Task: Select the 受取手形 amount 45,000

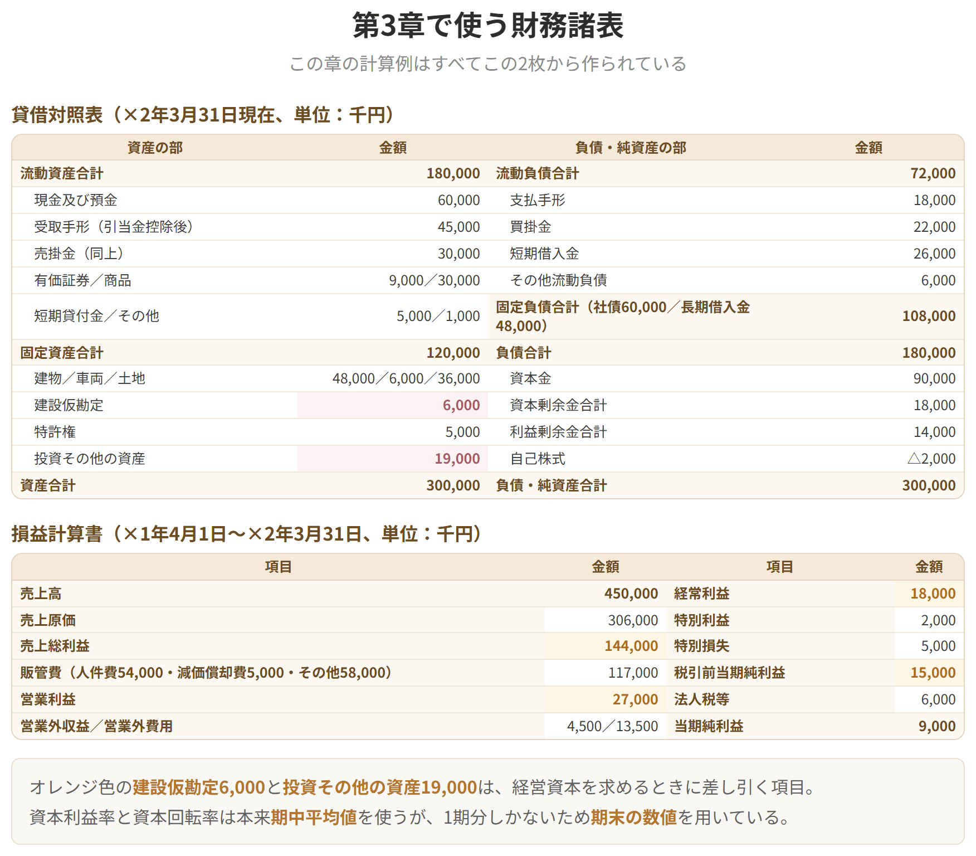Action: pyautogui.click(x=458, y=227)
